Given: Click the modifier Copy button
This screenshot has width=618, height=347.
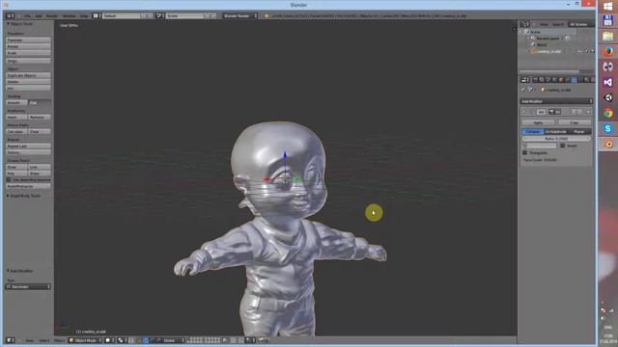Looking at the screenshot, I should tap(575, 122).
